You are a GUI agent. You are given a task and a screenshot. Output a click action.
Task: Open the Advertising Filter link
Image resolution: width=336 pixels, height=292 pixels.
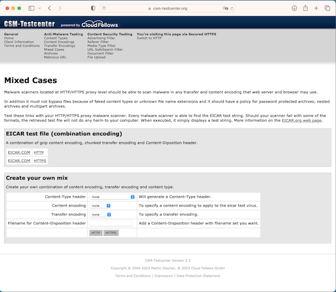click(101, 38)
